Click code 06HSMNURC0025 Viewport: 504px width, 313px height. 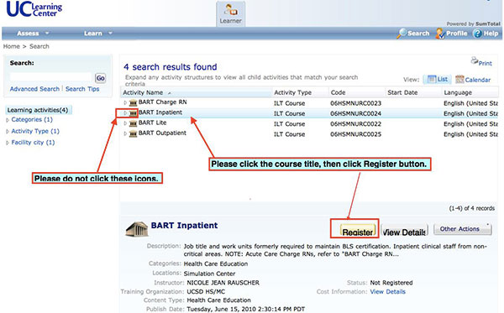[355, 134]
